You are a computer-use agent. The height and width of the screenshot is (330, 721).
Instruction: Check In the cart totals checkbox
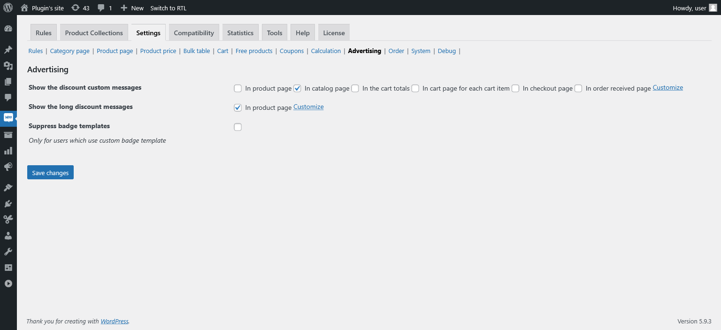tap(355, 88)
